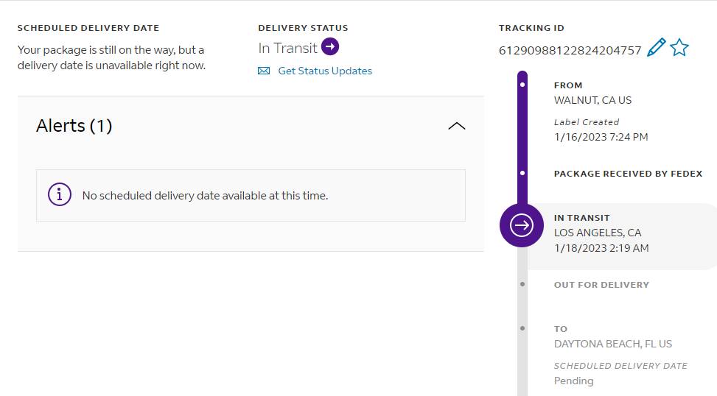Open the Get Status Updates link
This screenshot has width=717, height=396.
point(325,71)
